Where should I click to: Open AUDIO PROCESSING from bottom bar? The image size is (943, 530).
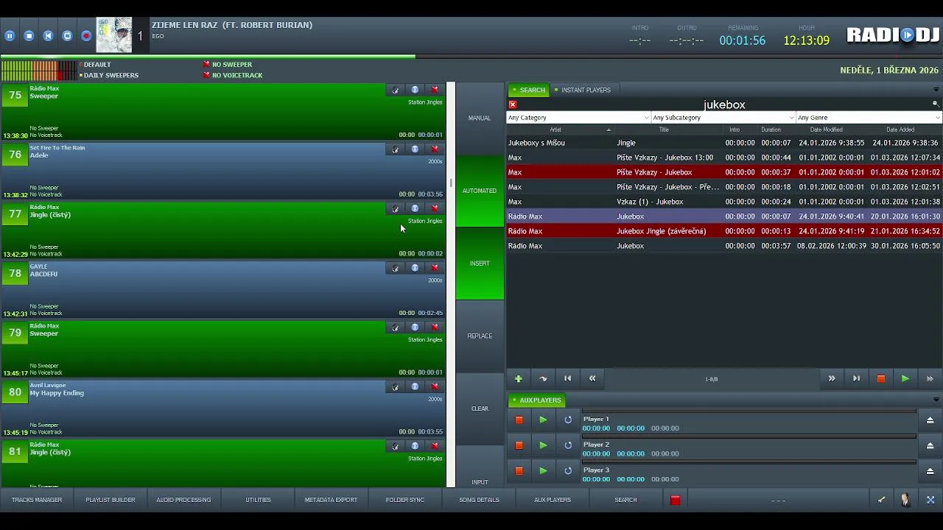pos(183,500)
